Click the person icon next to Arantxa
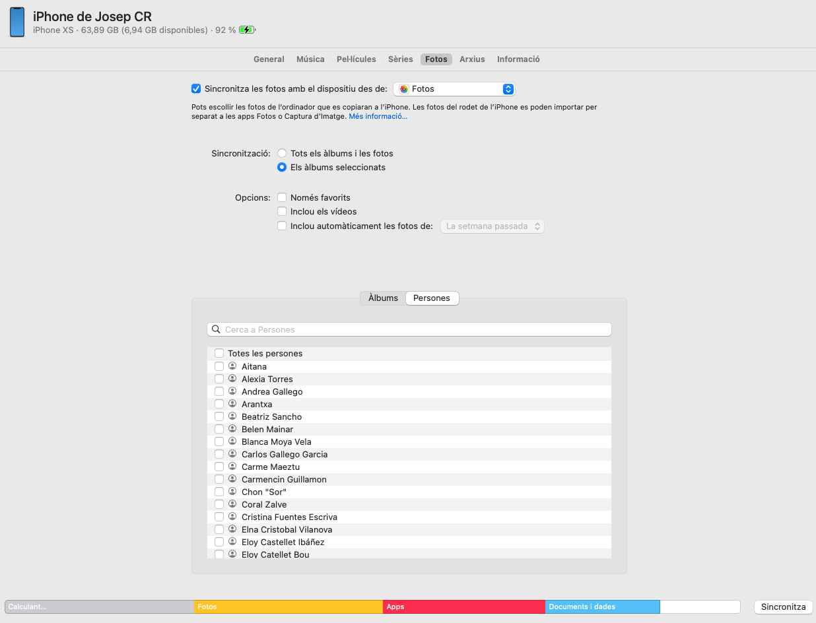This screenshot has width=816, height=623. click(x=232, y=403)
